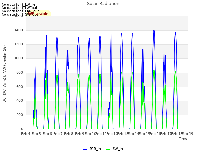Image resolution: width=207 pixels, height=155 pixels.
Task: Click the Feb 6 x-axis tick label
Action: click(48, 134)
